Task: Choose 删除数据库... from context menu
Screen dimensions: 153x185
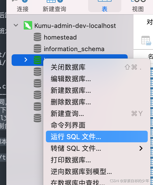Action: click(97, 102)
